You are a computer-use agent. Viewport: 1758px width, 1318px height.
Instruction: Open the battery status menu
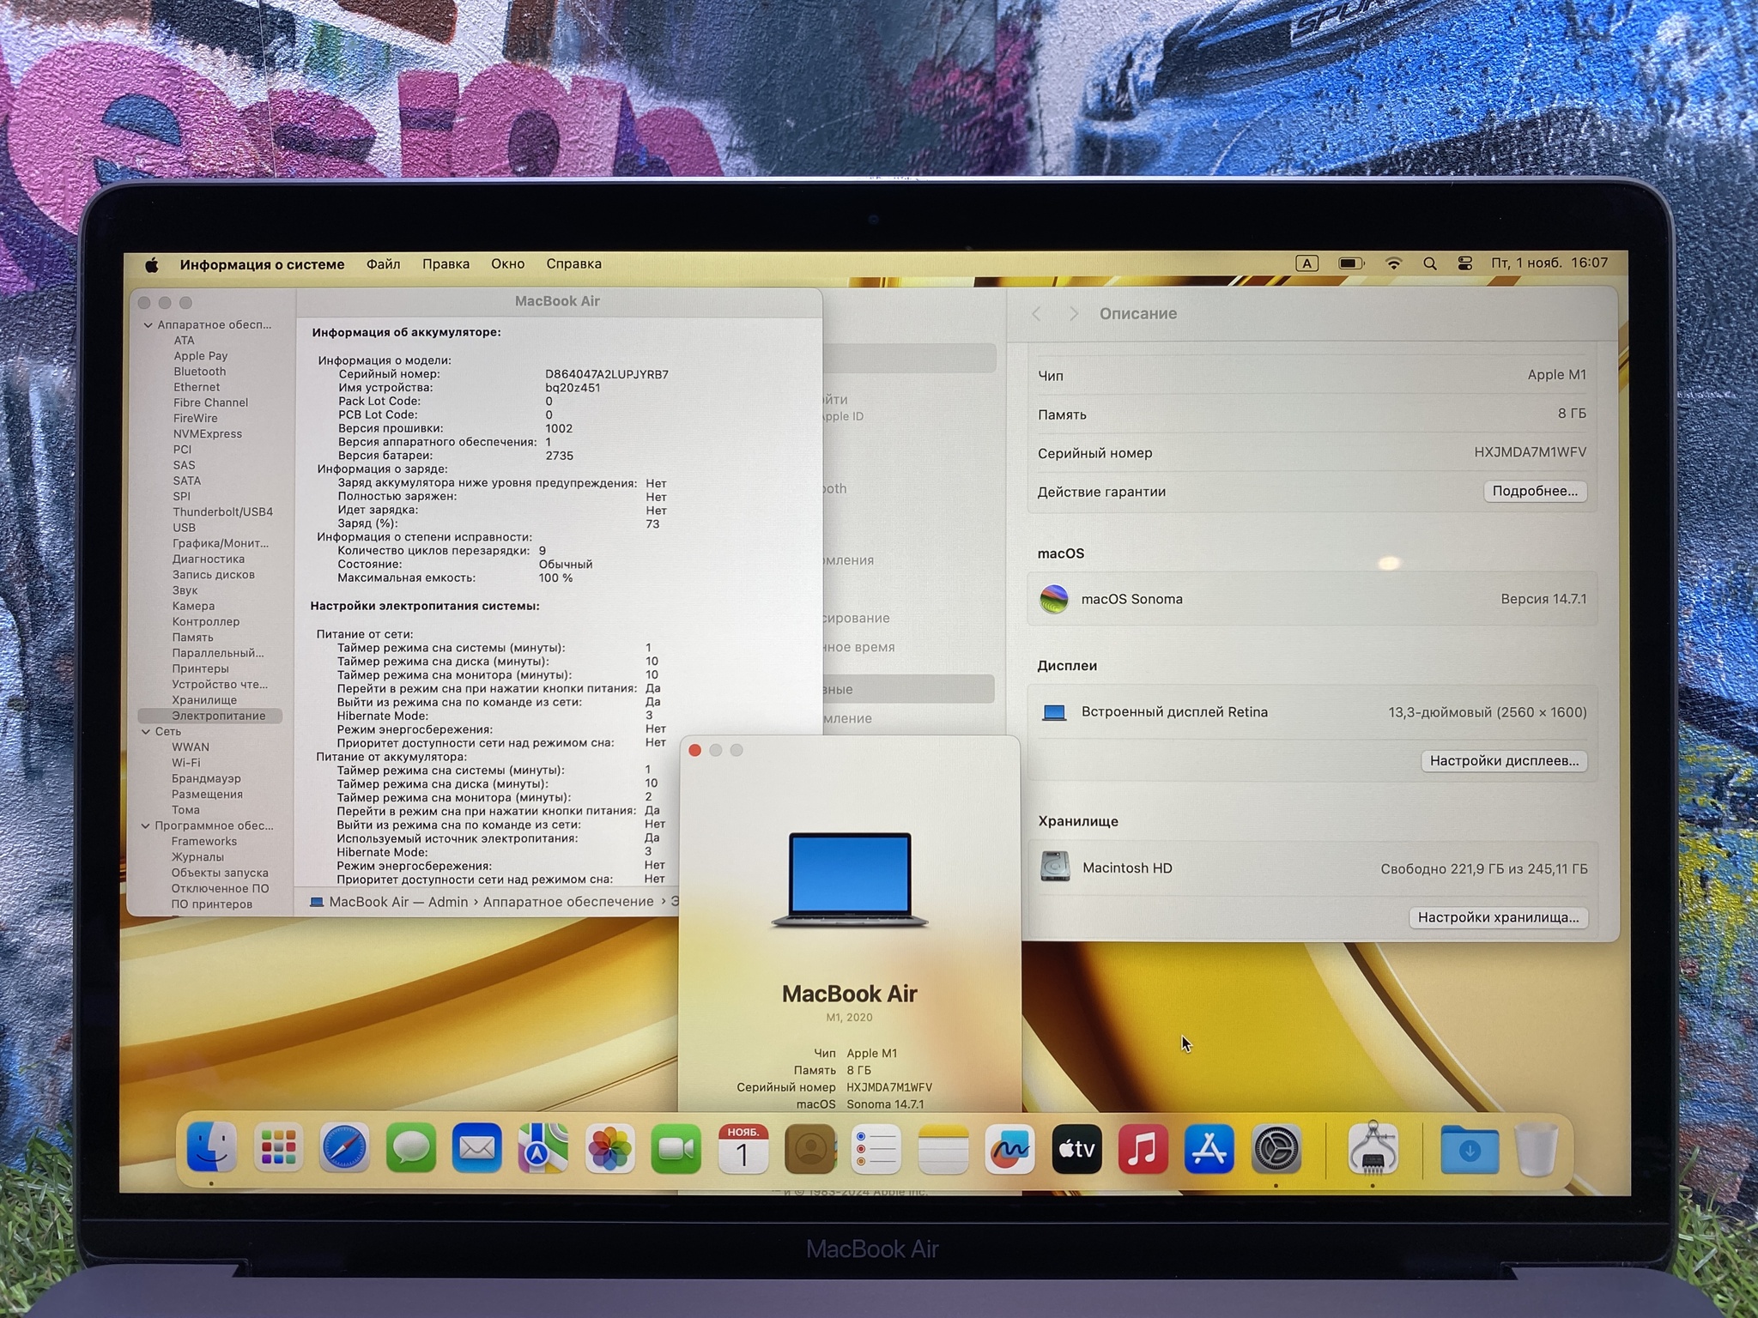pos(1351,264)
